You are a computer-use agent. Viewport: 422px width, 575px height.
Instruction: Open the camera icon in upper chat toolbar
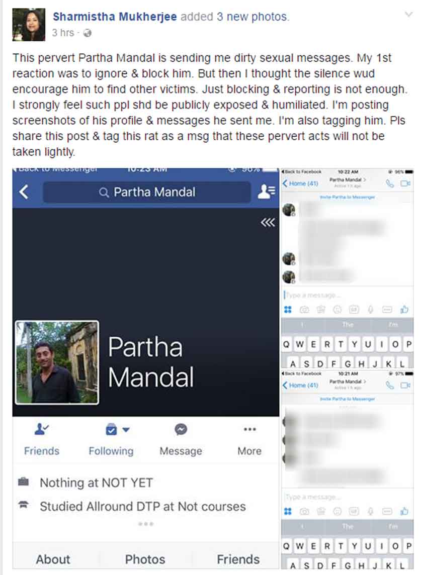[304, 310]
